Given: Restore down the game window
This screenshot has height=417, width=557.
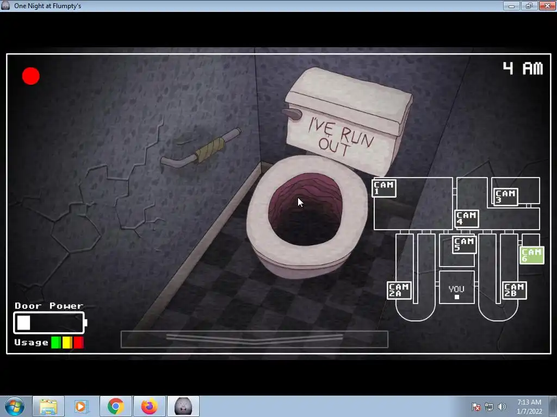Looking at the screenshot, I should tap(529, 5).
